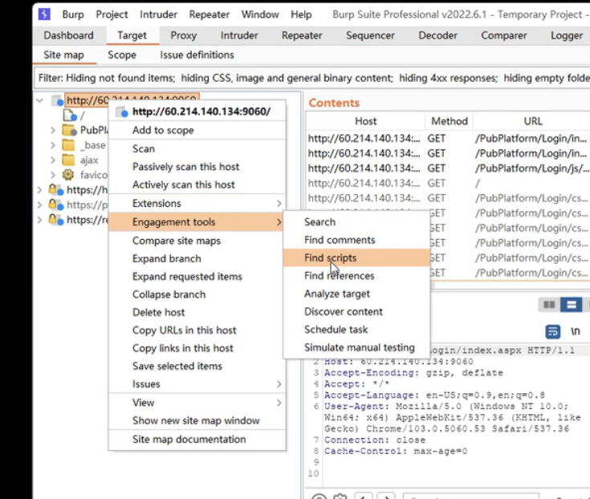Viewport: 590px width, 499px height.
Task: Switch to side-by-side layout view
Action: [549, 305]
